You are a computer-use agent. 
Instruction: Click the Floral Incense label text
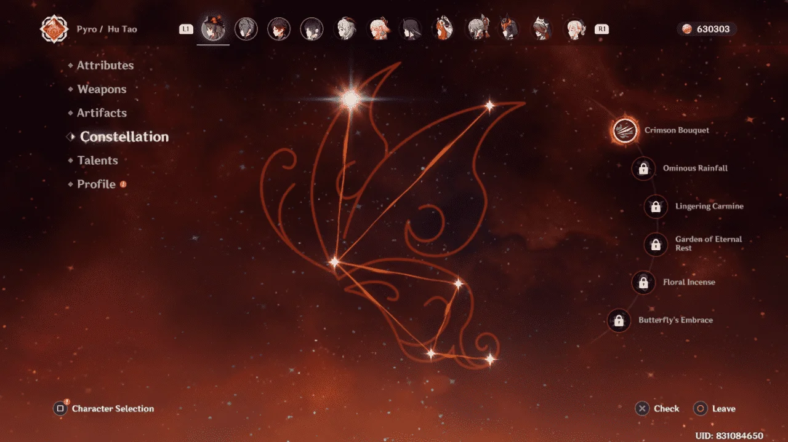point(689,283)
